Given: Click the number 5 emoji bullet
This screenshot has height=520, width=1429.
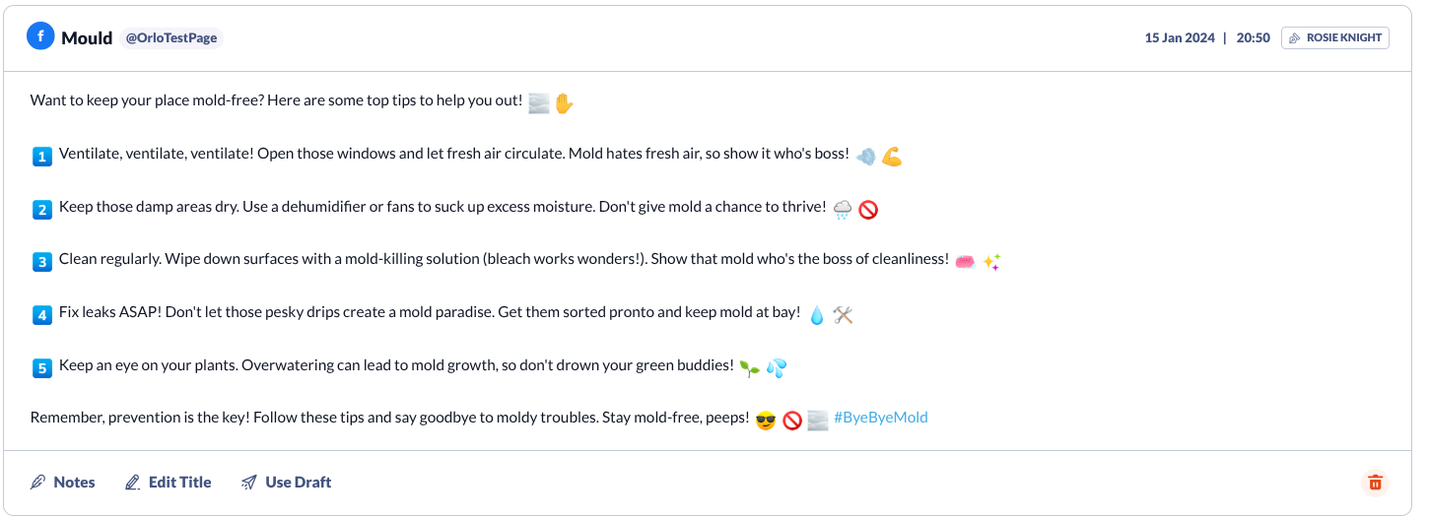Looking at the screenshot, I should 41,368.
